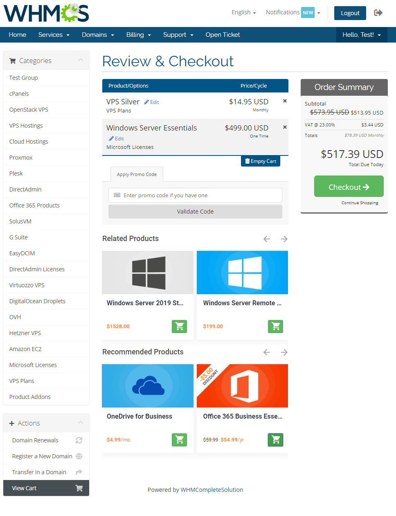This screenshot has height=516, width=396.
Task: Add Windows Server 2019 Standard to cart
Action: 179,327
